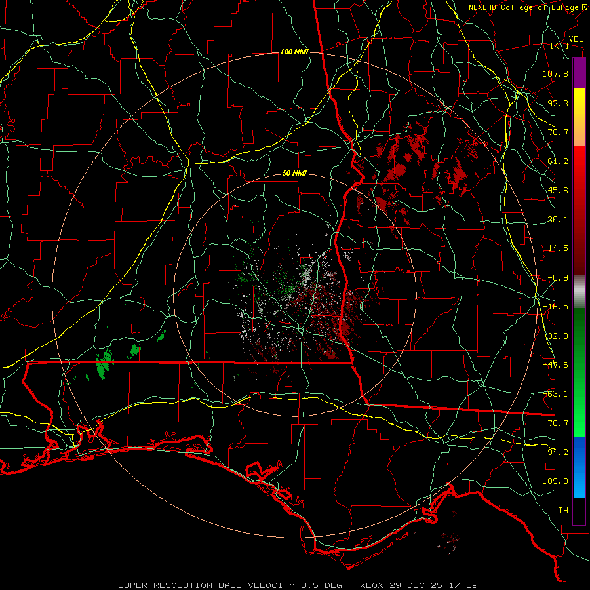This screenshot has width=590, height=590.
Task: Click the -16.5 legend value
Action: click(555, 307)
